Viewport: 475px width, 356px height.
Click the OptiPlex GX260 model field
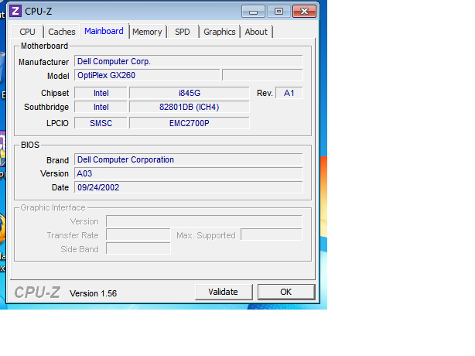(x=146, y=76)
